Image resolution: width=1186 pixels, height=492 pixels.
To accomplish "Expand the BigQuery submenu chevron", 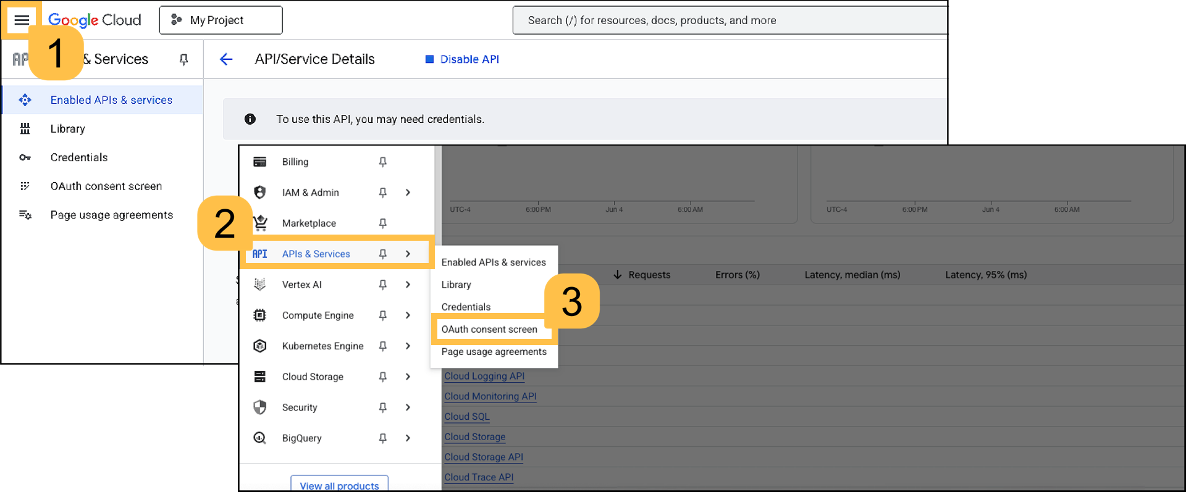I will [x=408, y=438].
